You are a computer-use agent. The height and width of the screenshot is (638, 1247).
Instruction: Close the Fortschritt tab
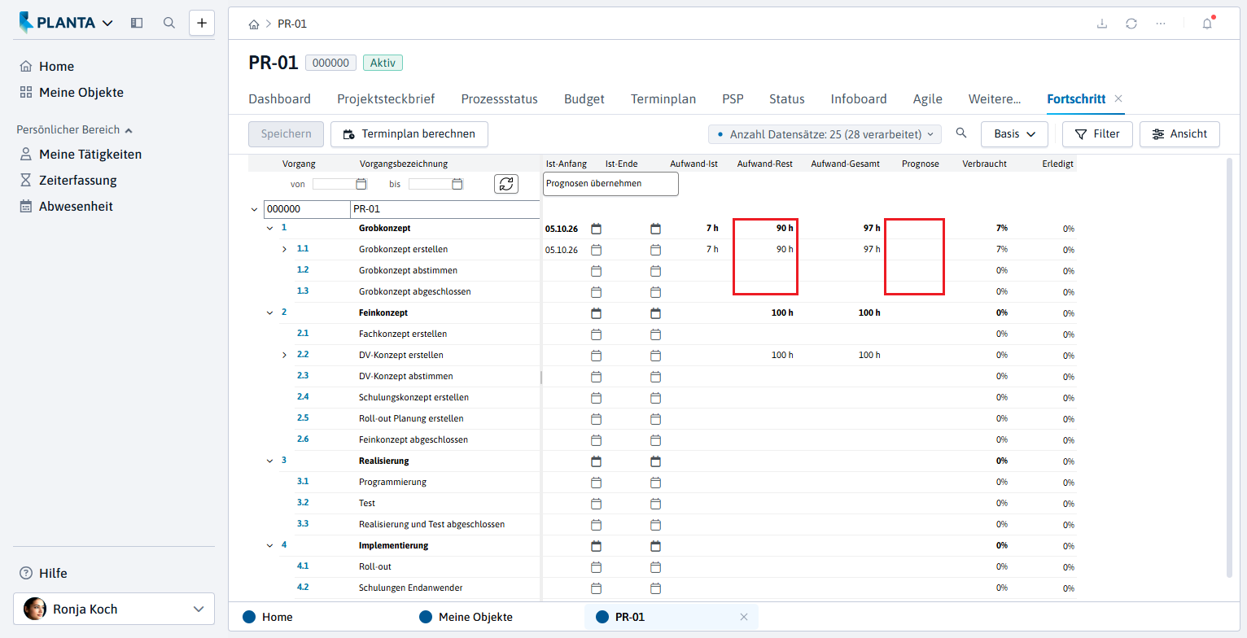coord(1118,98)
